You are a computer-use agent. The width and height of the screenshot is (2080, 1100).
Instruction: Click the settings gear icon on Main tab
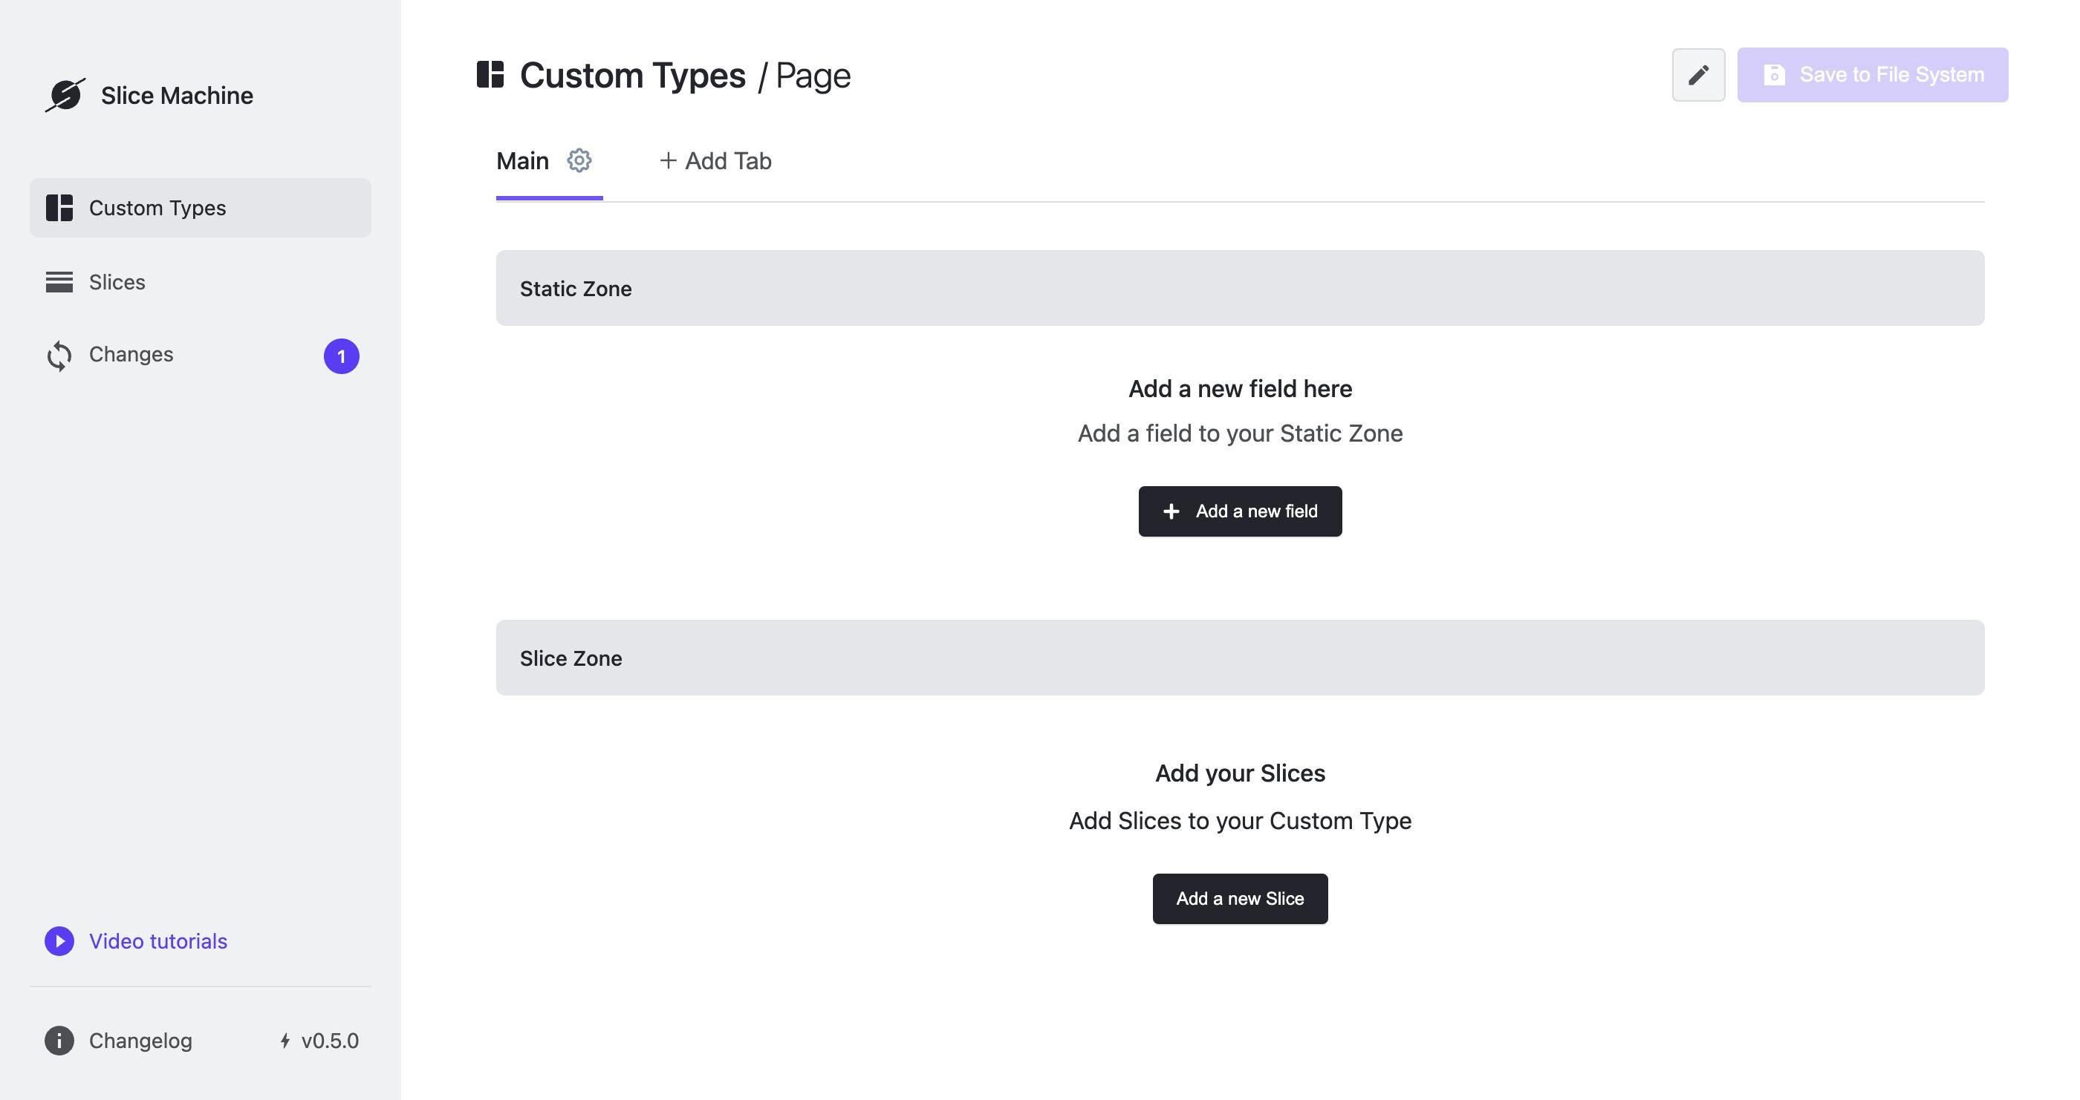(579, 160)
